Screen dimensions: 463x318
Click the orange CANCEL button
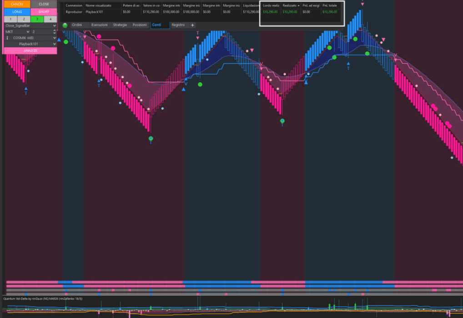coord(17,4)
